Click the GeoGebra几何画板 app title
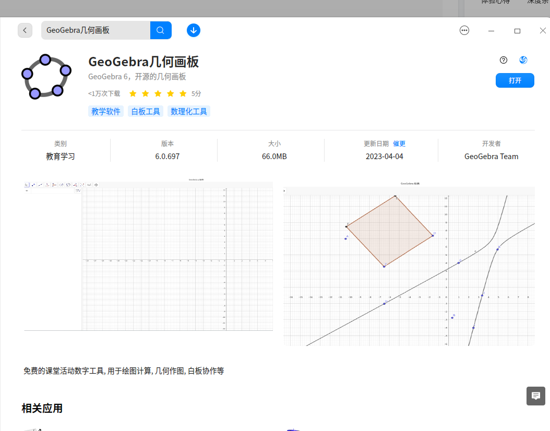The width and height of the screenshot is (550, 431). [x=144, y=62]
